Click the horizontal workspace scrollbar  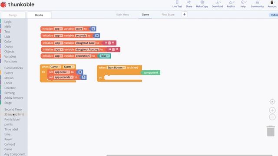[189, 155]
